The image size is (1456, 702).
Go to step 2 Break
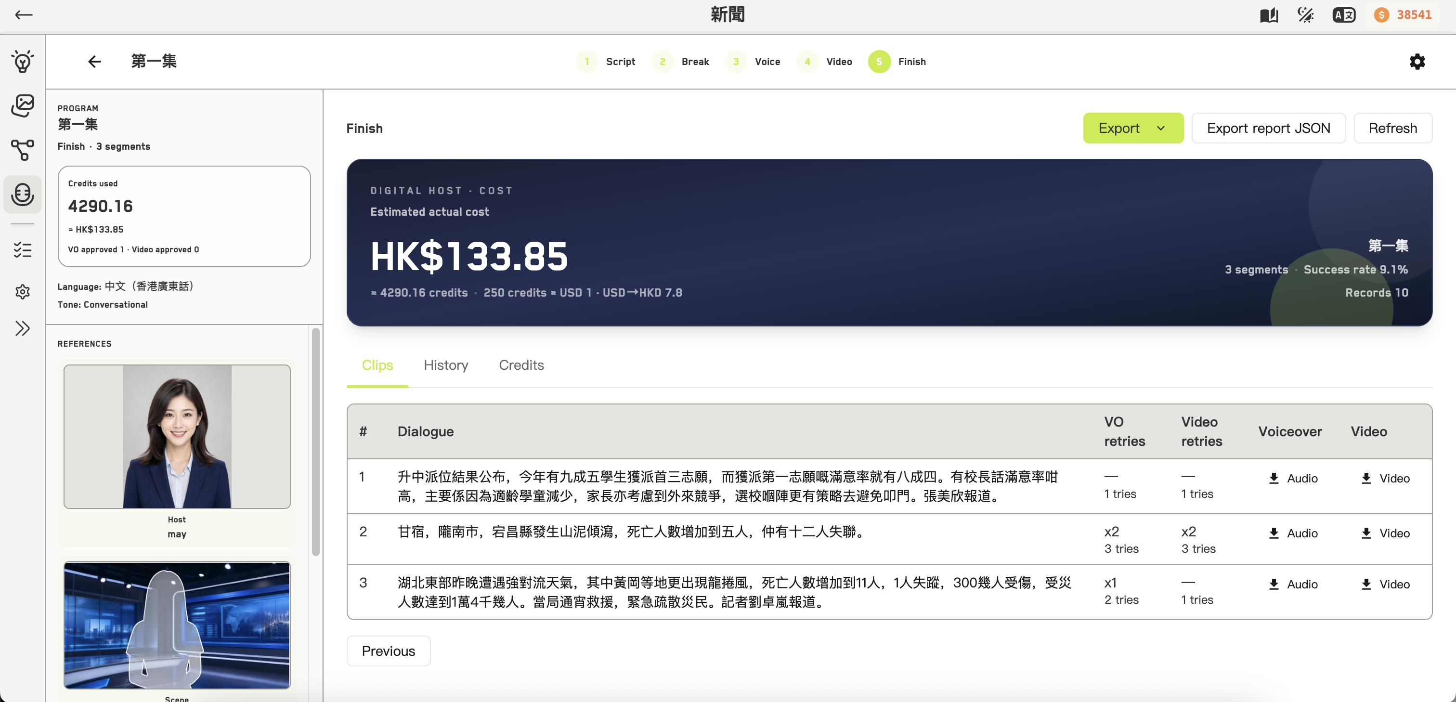tap(680, 62)
